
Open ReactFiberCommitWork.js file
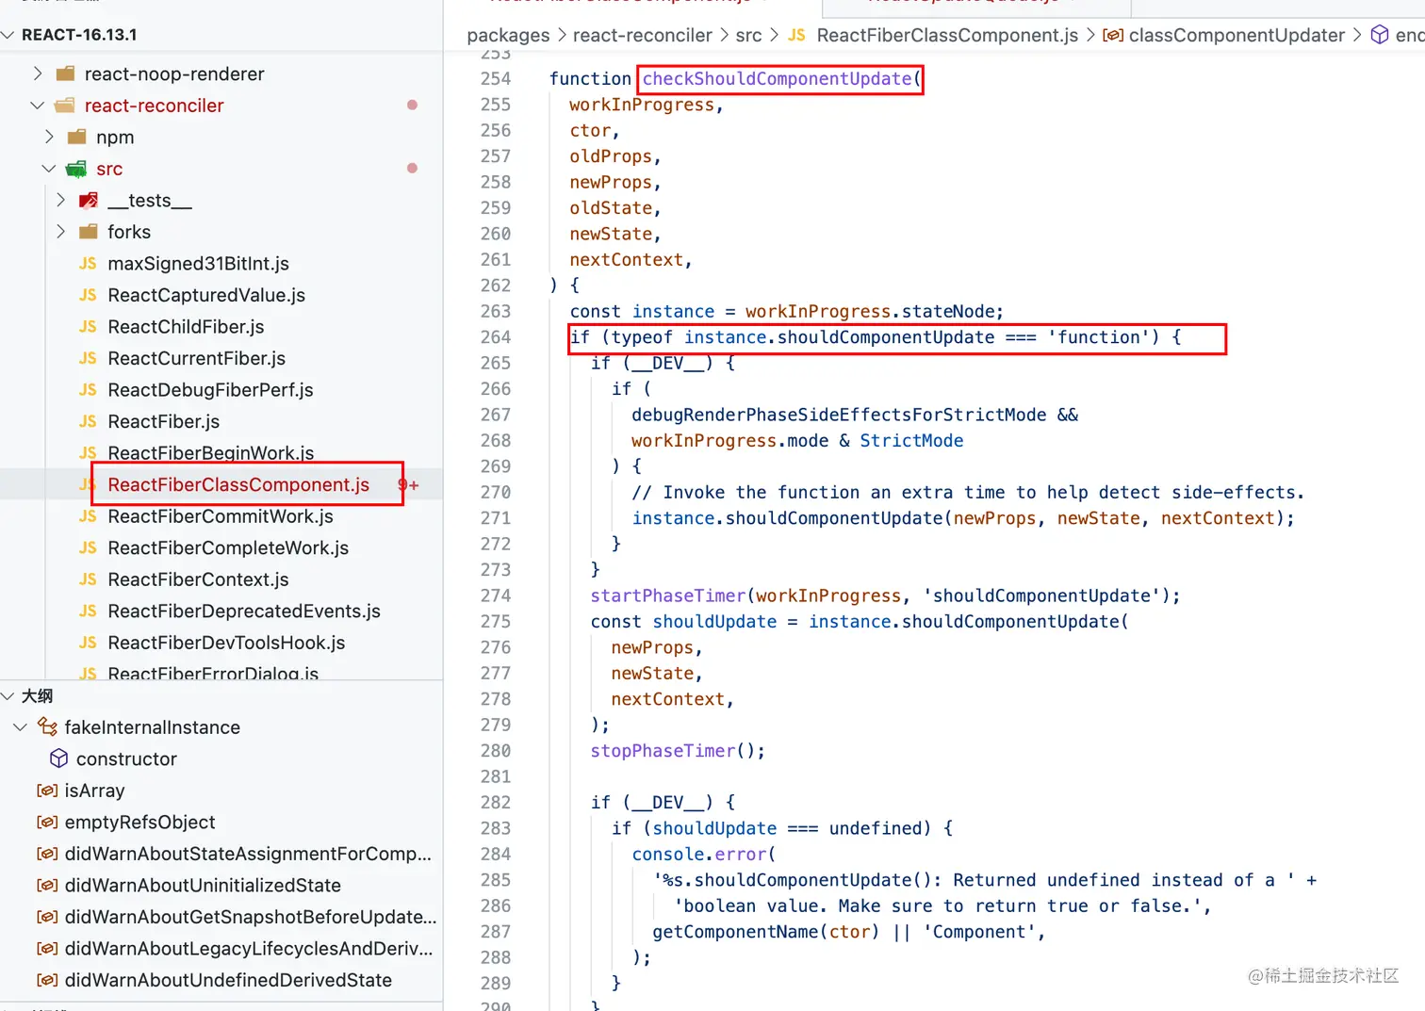click(221, 516)
